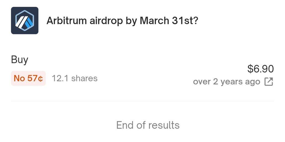Click the word Arbitrum in the title
The width and height of the screenshot is (285, 142).
click(66, 21)
